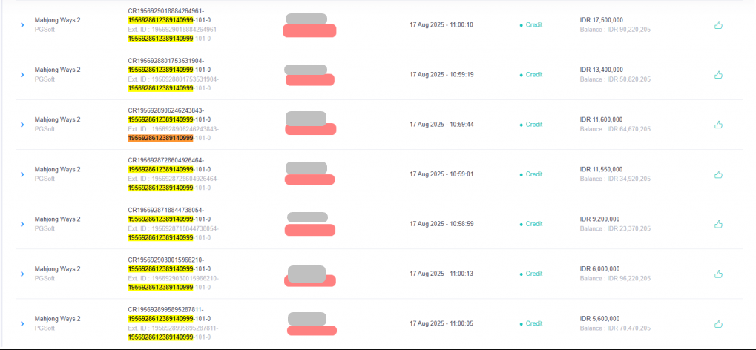Expand the 11:00:05 transaction row
Viewport: 756px width, 350px height.
coord(22,323)
